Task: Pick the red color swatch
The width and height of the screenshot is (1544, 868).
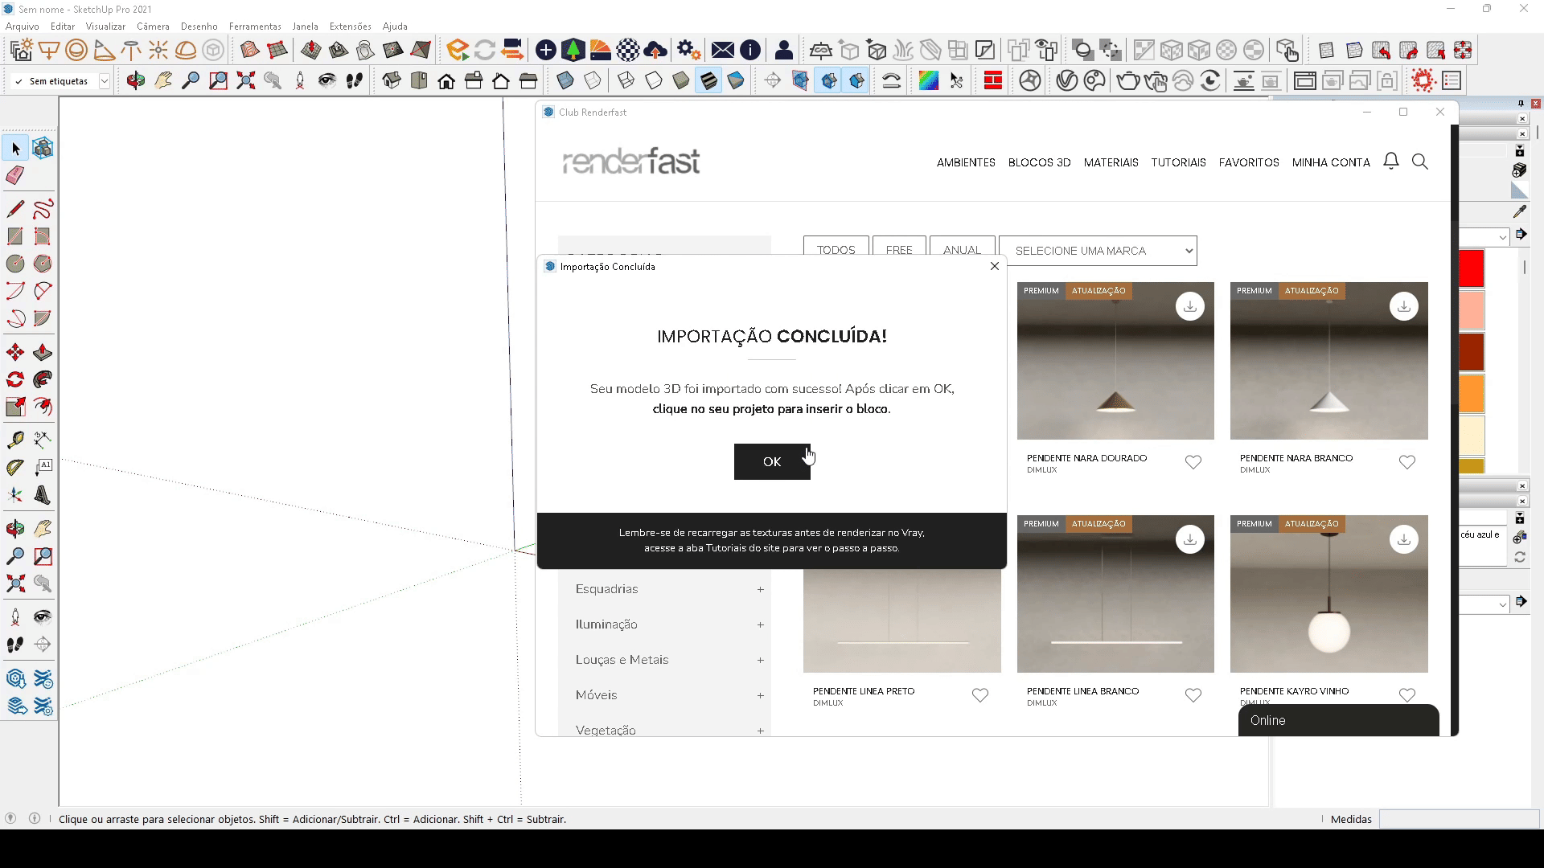Action: 1472,268
